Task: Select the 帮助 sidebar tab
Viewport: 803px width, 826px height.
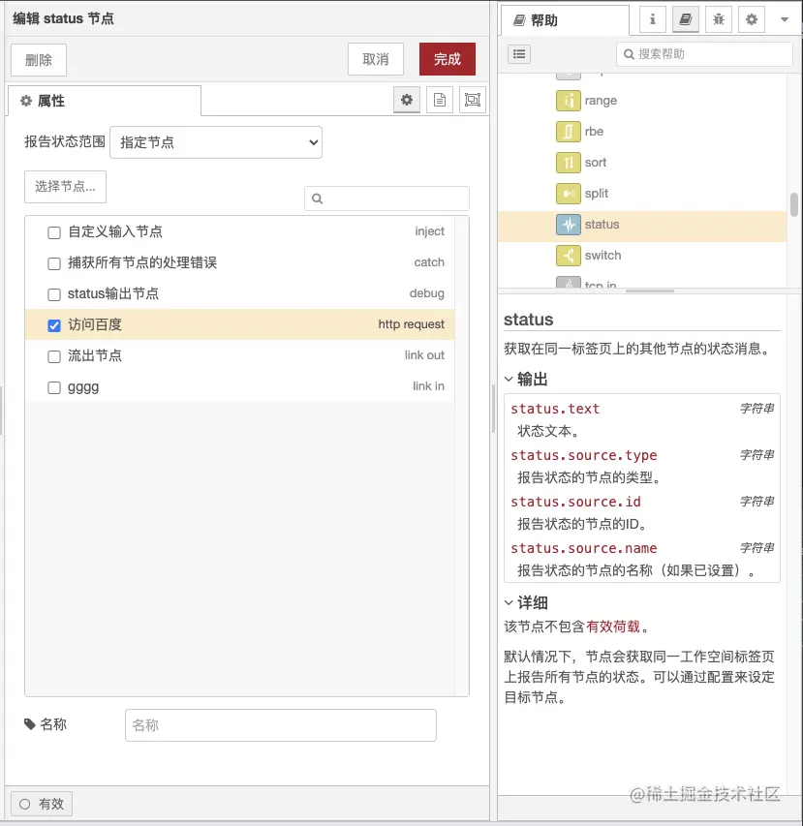Action: tap(565, 20)
